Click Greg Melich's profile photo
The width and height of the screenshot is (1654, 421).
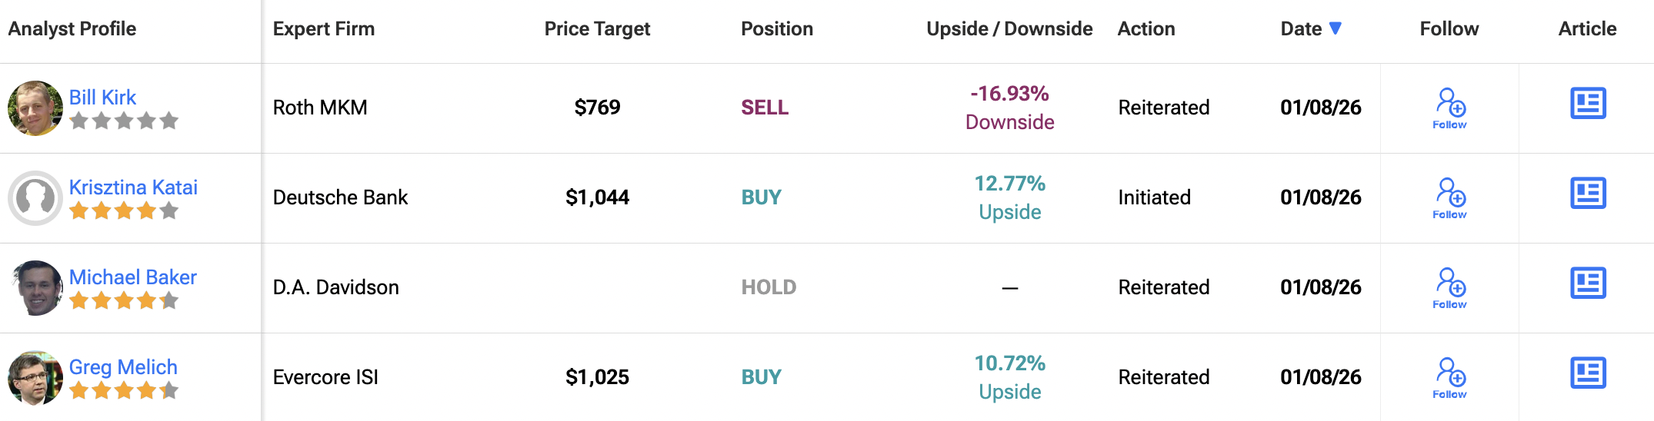click(35, 378)
